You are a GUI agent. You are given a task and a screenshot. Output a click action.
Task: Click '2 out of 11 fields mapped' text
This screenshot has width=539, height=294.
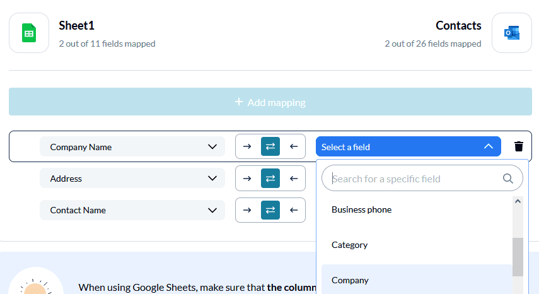pos(107,44)
